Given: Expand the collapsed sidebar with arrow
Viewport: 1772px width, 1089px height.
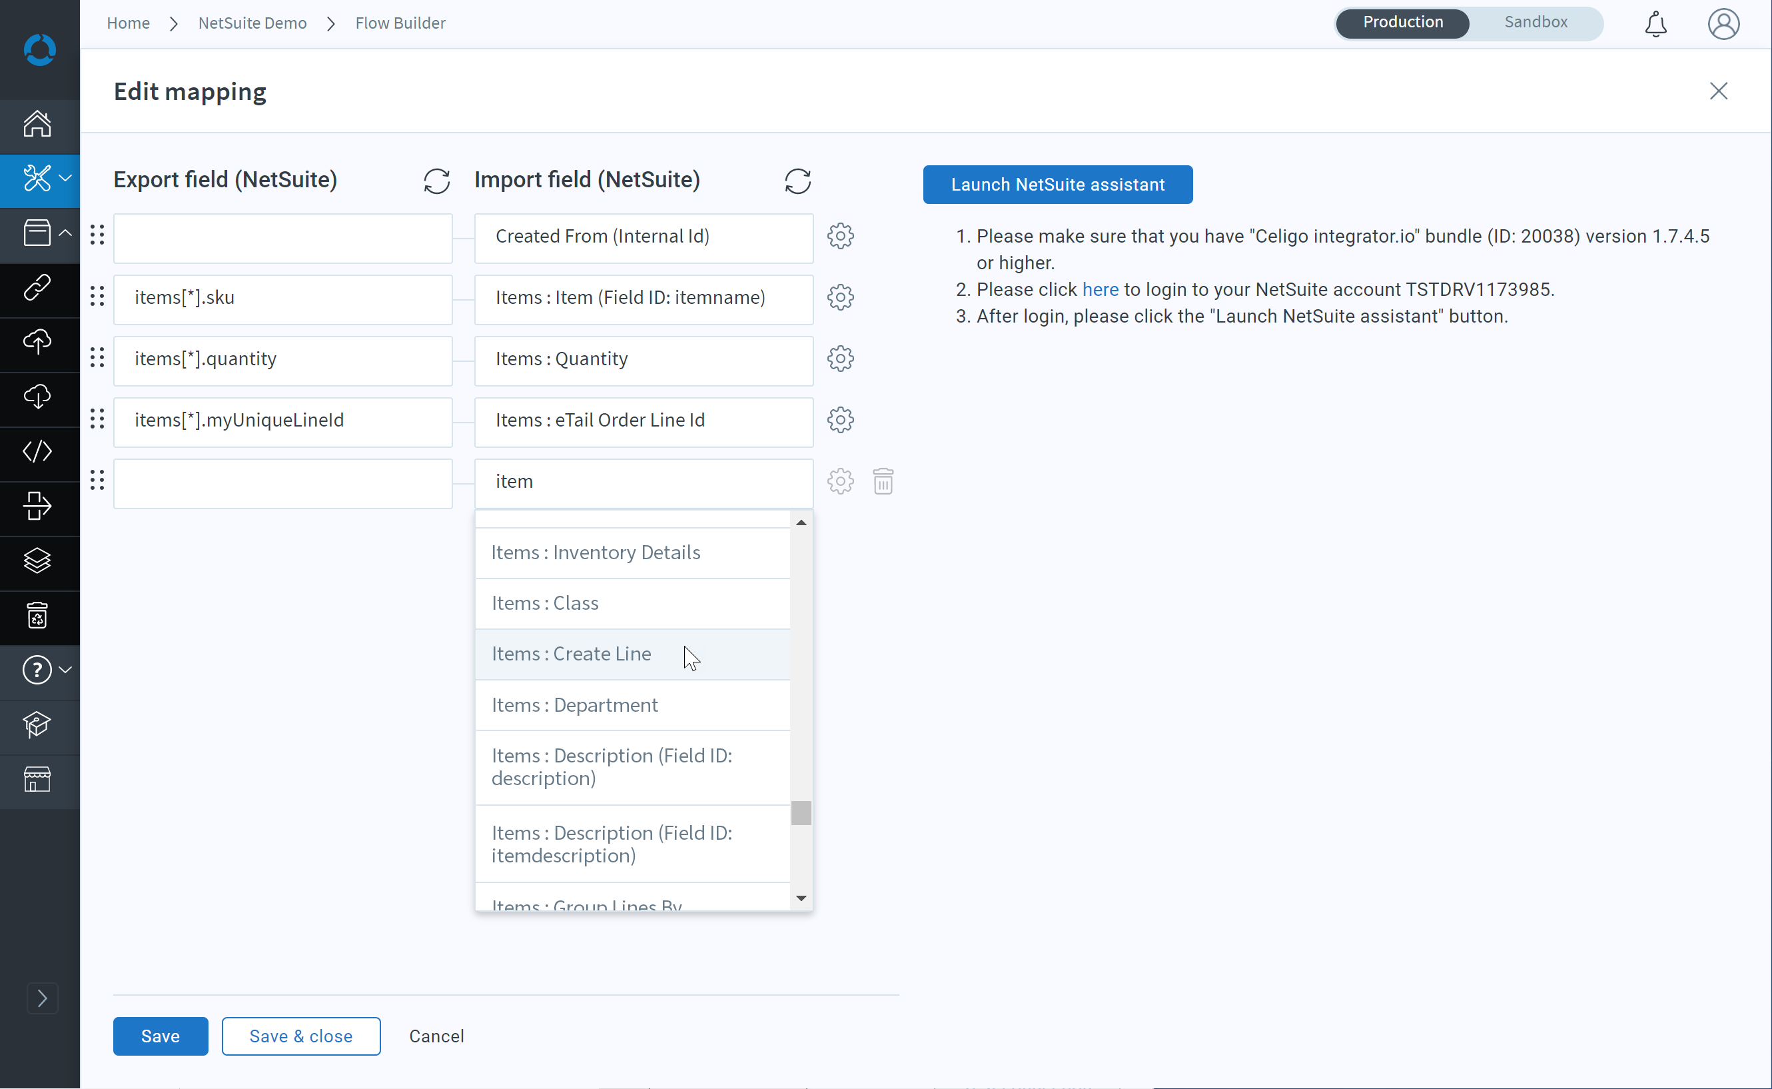Looking at the screenshot, I should point(42,998).
